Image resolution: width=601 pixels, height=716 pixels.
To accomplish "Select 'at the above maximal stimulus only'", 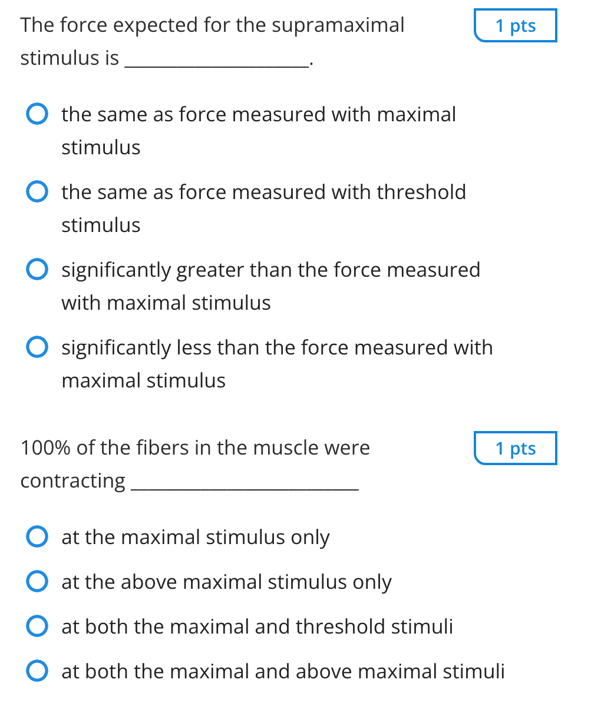I will [x=37, y=581].
